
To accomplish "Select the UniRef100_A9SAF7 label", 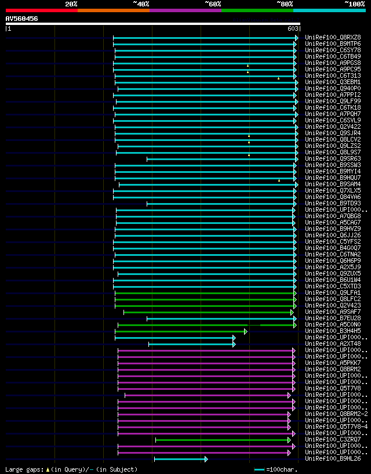I will point(333,312).
